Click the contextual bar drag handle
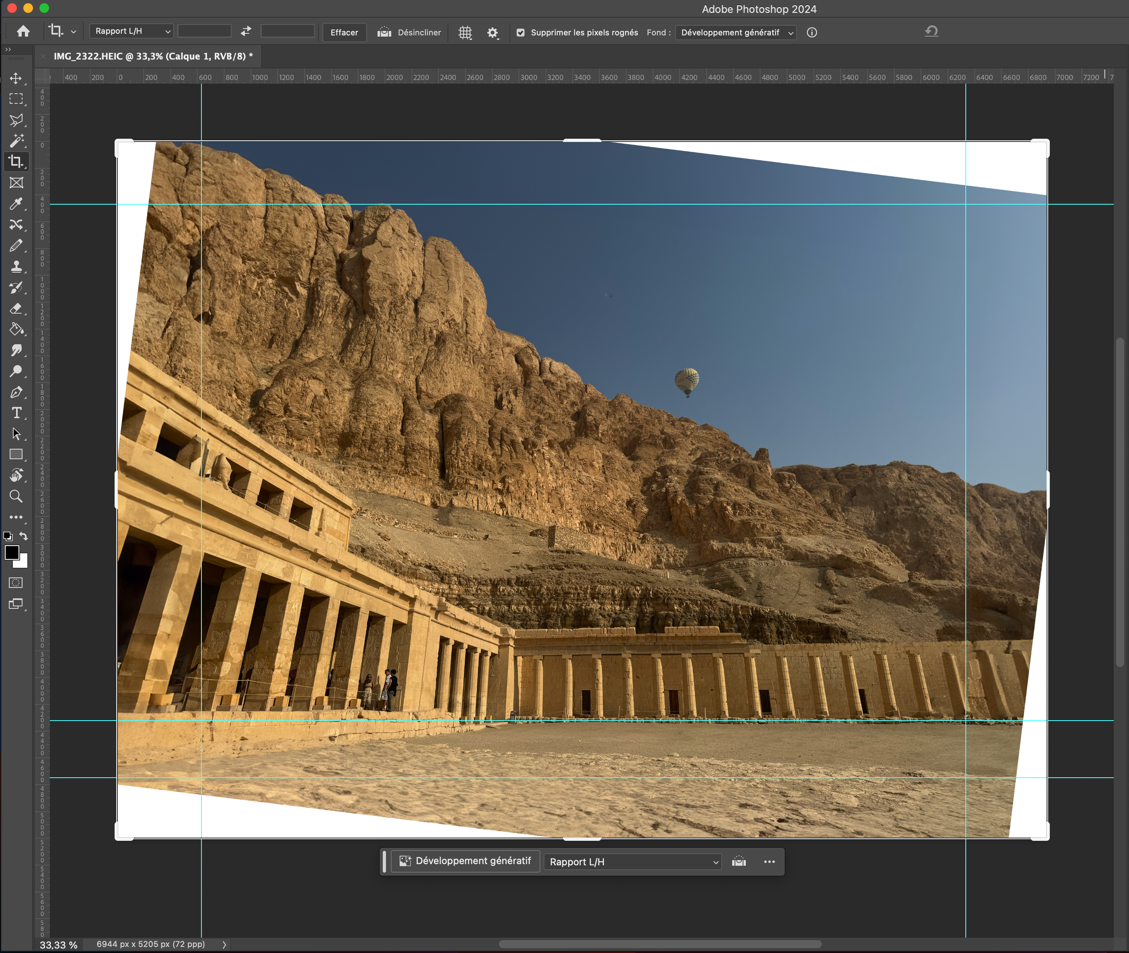The image size is (1129, 953). pyautogui.click(x=385, y=861)
